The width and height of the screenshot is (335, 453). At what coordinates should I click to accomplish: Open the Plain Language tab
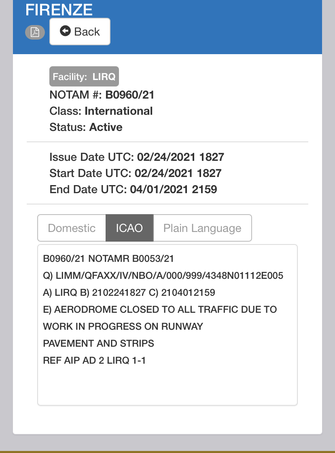(202, 228)
